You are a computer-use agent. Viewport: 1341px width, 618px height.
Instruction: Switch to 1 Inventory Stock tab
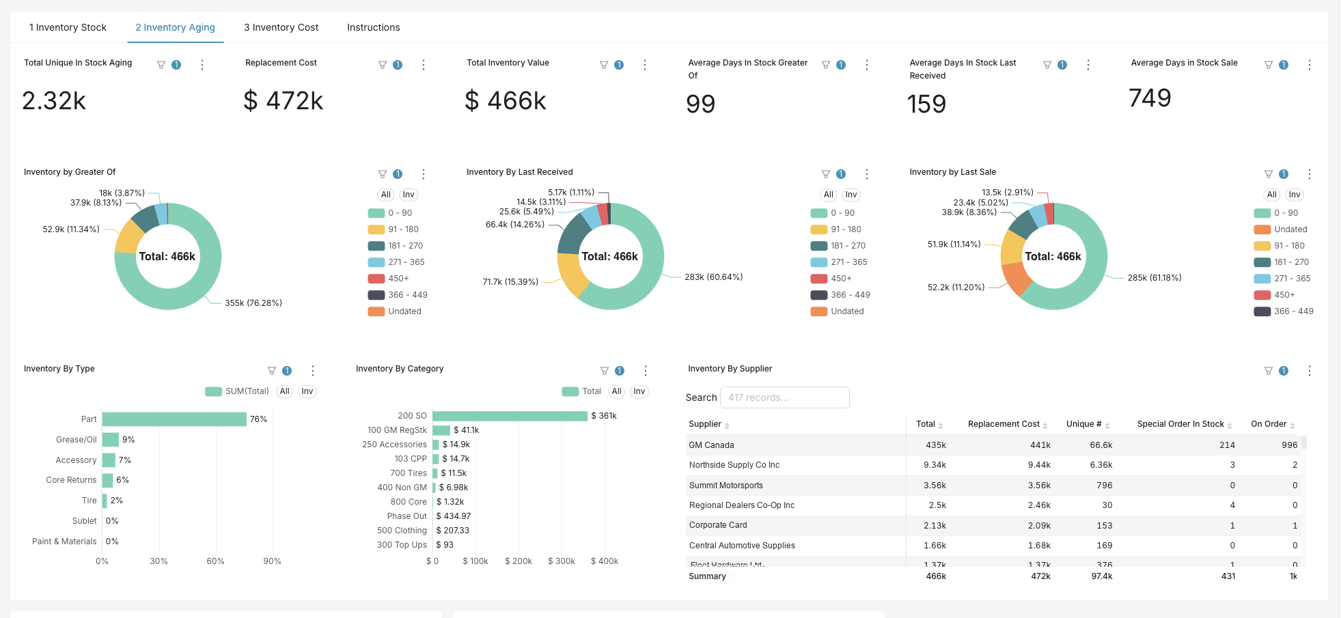click(68, 27)
